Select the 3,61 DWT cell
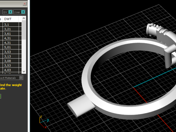The image size is (176, 132). (x=11, y=34)
